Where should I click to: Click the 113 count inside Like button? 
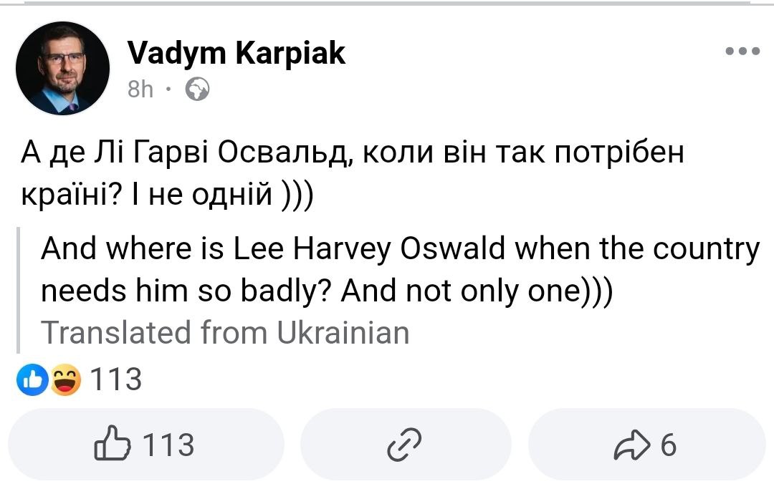(x=169, y=445)
